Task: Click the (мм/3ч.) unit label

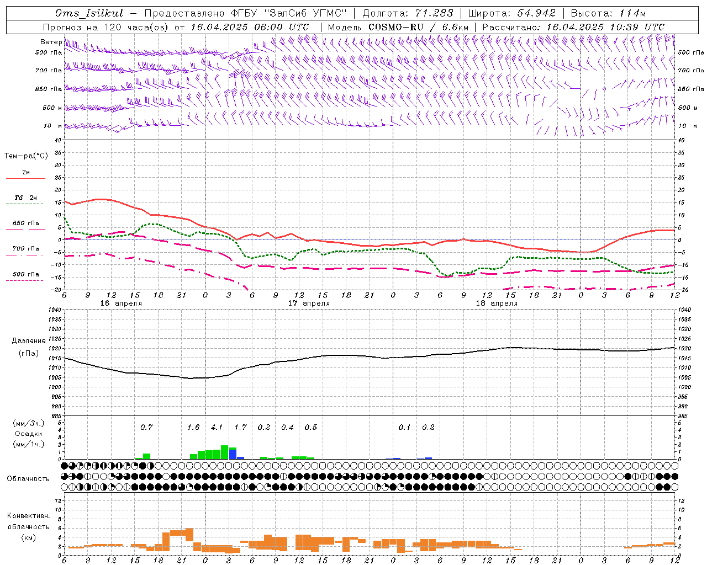Action: [x=28, y=423]
